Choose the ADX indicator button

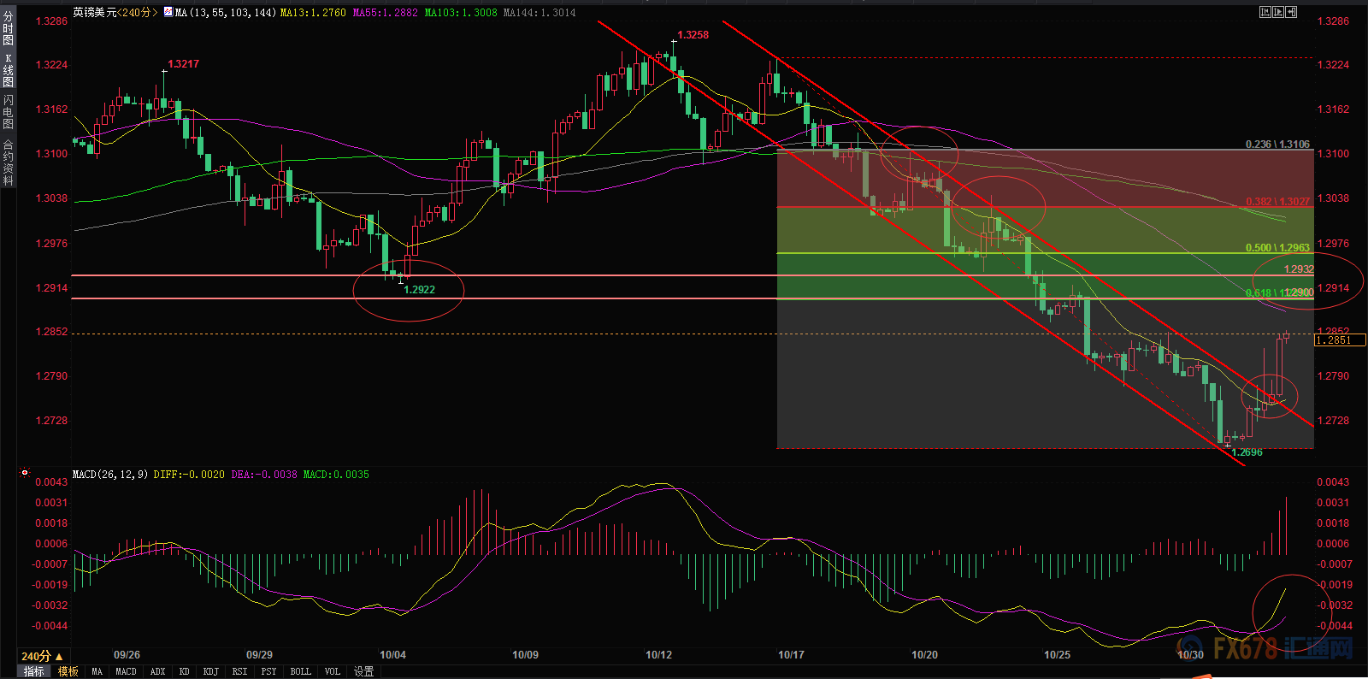click(157, 671)
